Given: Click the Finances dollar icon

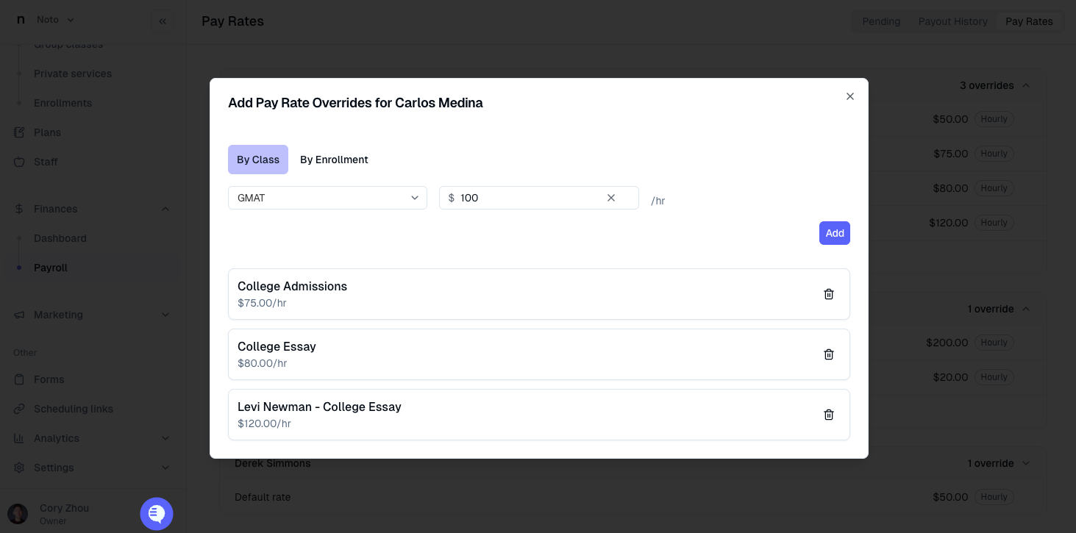Looking at the screenshot, I should pyautogui.click(x=20, y=209).
